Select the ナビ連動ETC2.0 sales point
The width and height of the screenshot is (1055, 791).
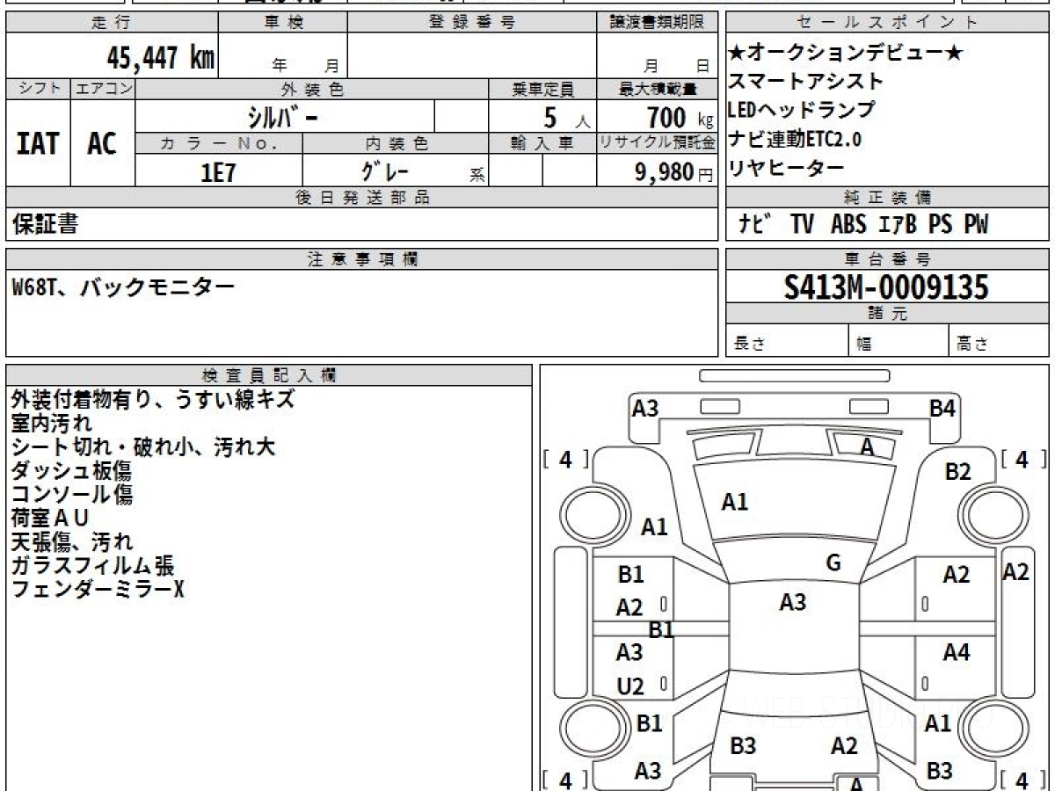coord(795,138)
